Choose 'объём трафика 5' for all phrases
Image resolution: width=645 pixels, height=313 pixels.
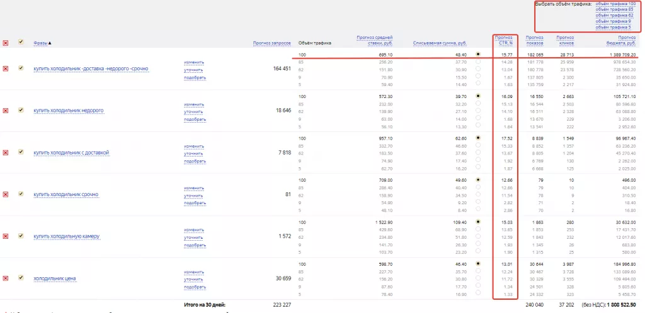coord(613,27)
